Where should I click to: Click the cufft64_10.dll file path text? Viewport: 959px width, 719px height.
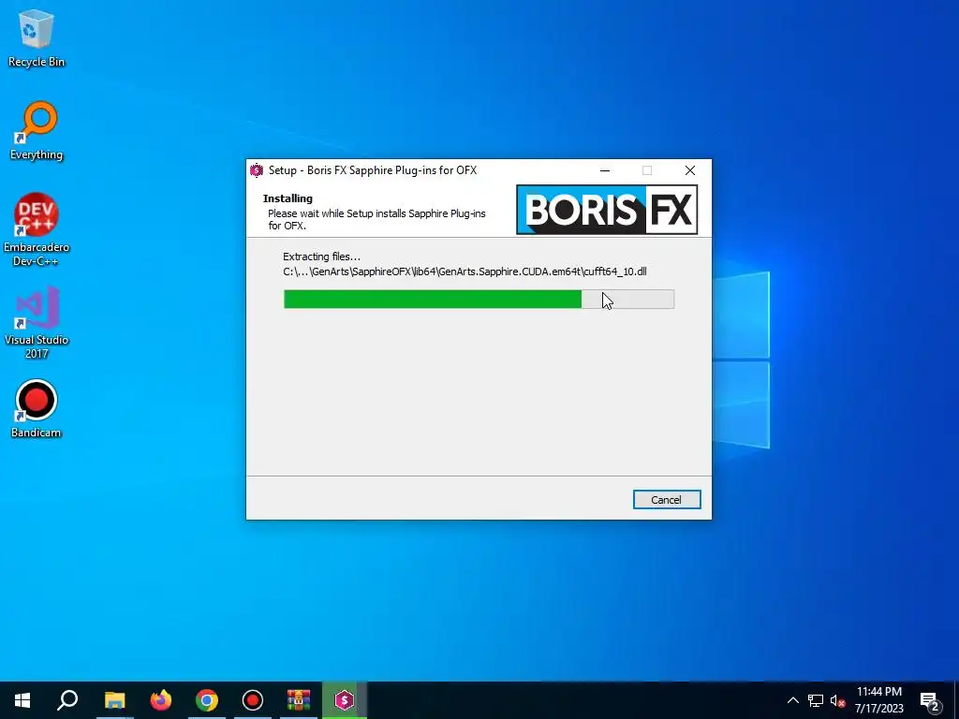(465, 271)
